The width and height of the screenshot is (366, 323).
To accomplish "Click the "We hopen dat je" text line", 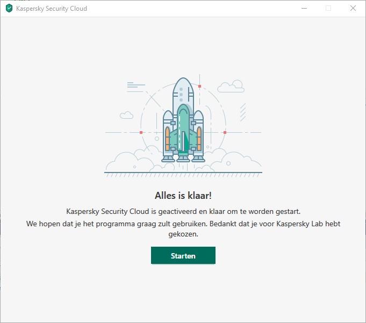I will tap(183, 224).
